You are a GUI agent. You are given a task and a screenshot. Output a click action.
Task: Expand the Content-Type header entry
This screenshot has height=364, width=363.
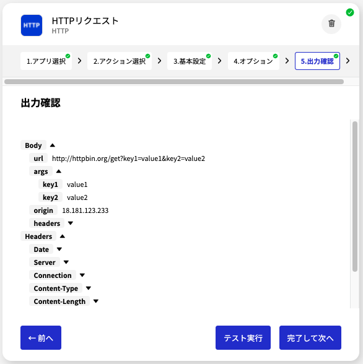[x=89, y=288]
